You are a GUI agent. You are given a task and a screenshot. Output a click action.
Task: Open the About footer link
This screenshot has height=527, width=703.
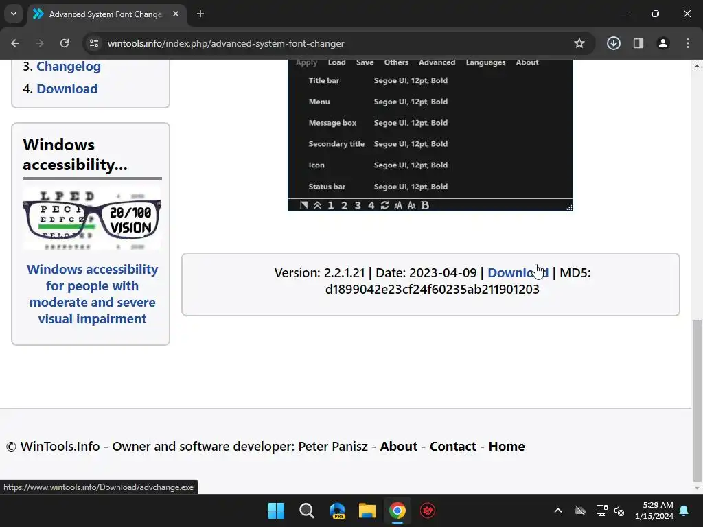[399, 446]
